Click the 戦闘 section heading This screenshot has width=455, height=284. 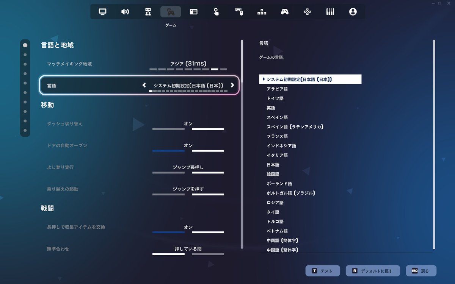(47, 208)
